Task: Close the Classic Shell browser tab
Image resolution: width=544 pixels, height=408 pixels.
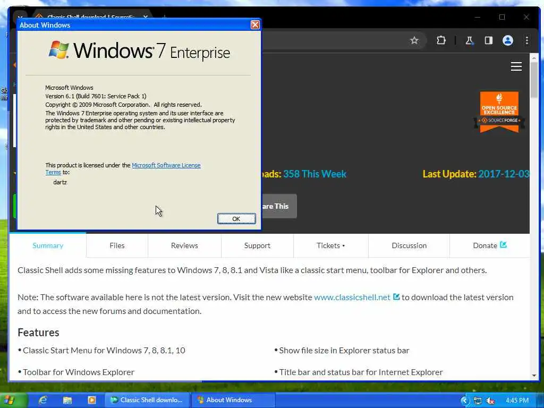Action: coord(146,16)
